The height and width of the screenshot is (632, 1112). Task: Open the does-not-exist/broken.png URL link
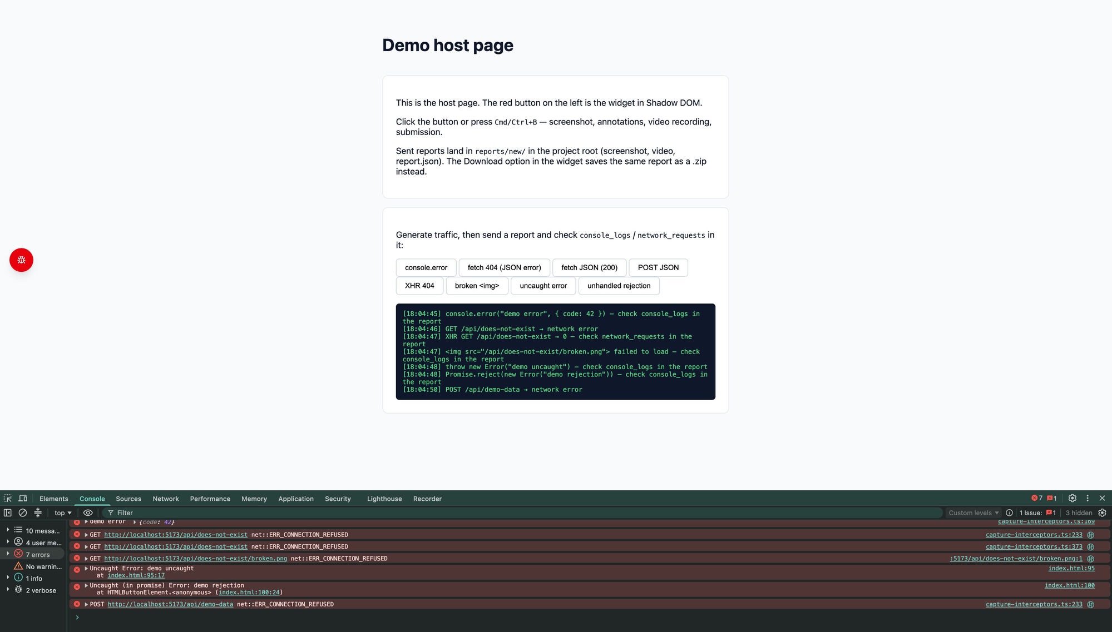195,559
